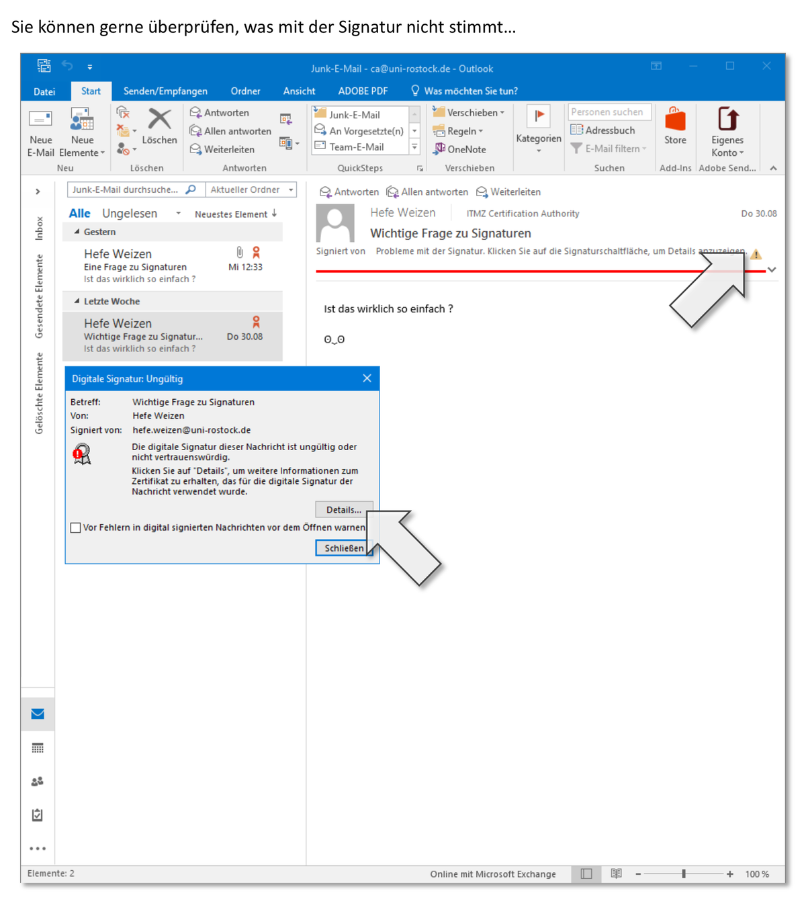Show Ungelesen messages filter
This screenshot has height=897, width=806.
coord(130,214)
